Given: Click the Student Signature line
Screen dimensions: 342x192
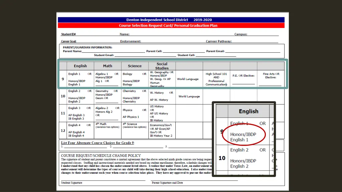Looking at the screenshot, I should coord(103,180).
